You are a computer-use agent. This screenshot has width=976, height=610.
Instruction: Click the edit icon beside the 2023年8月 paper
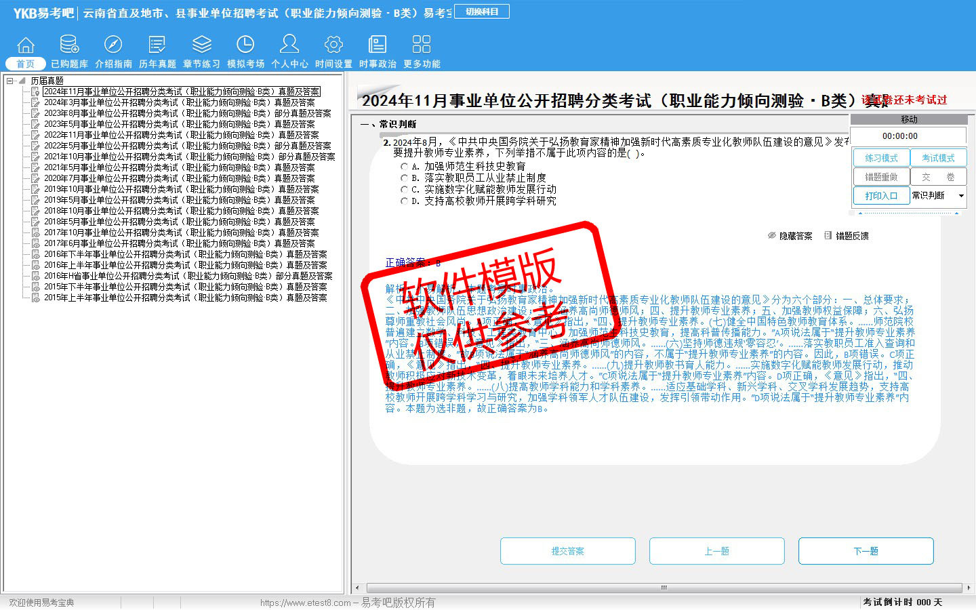[x=35, y=113]
